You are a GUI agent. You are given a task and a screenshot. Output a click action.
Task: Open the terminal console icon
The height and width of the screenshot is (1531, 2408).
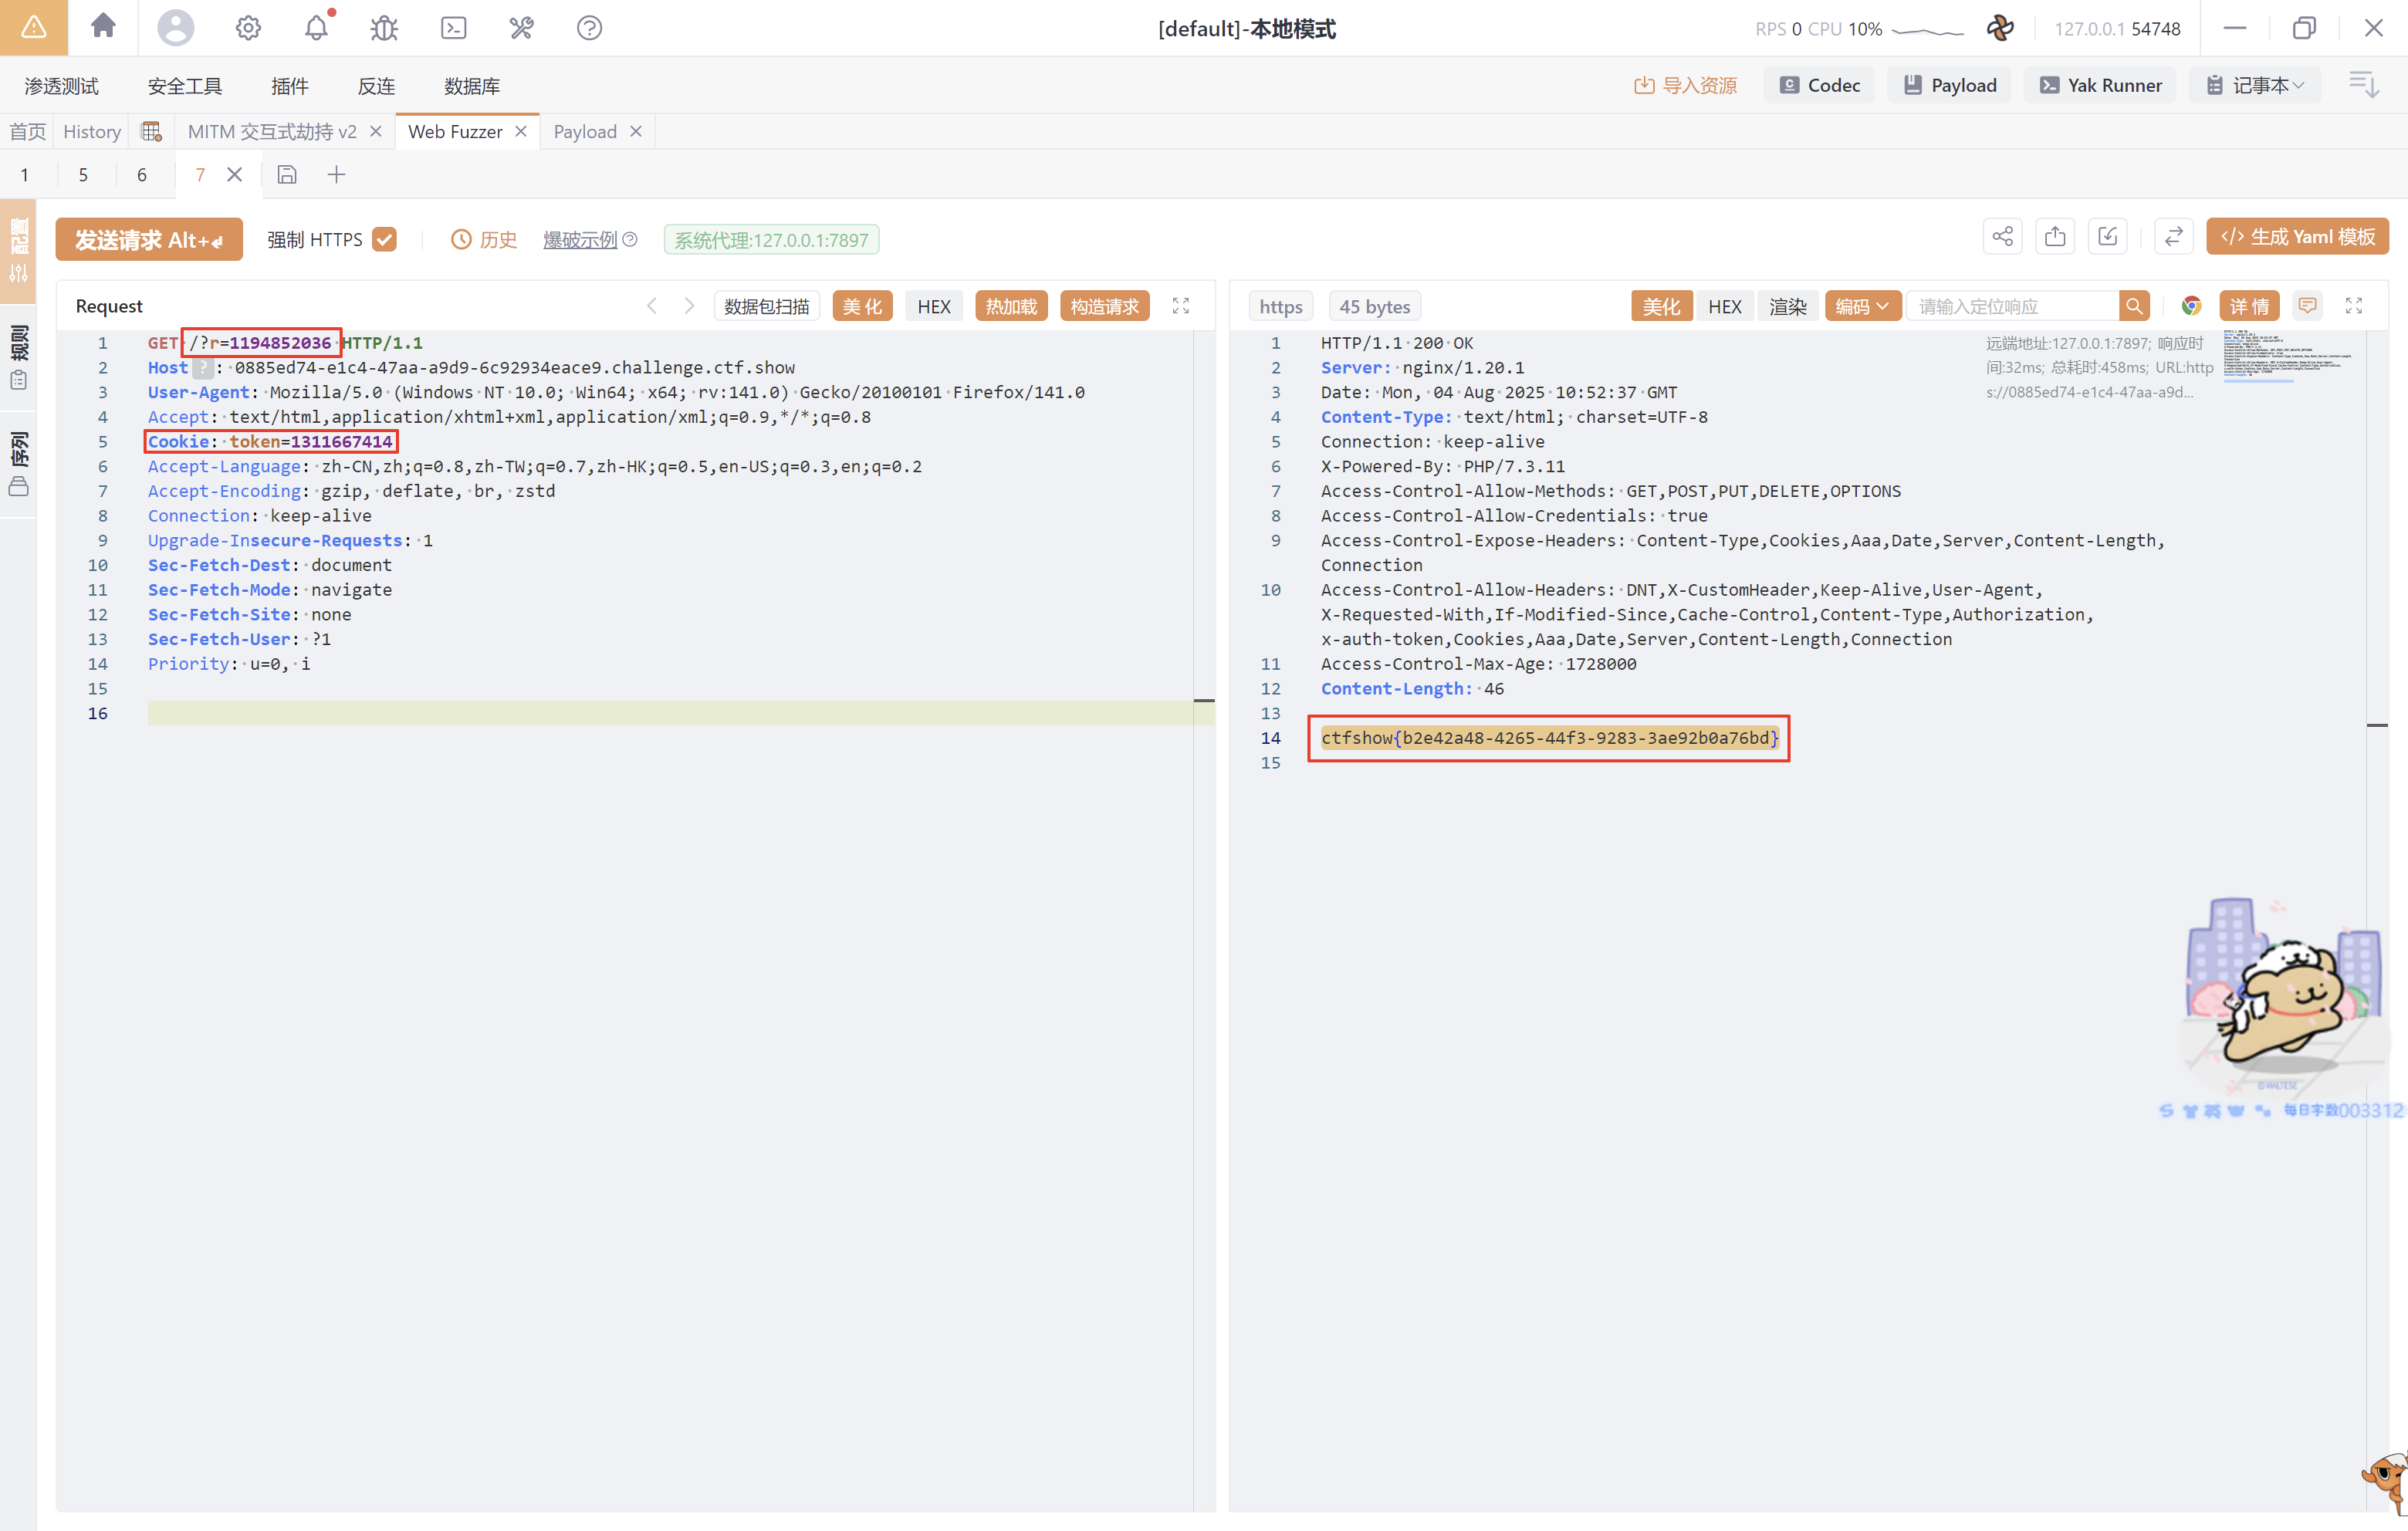454,27
